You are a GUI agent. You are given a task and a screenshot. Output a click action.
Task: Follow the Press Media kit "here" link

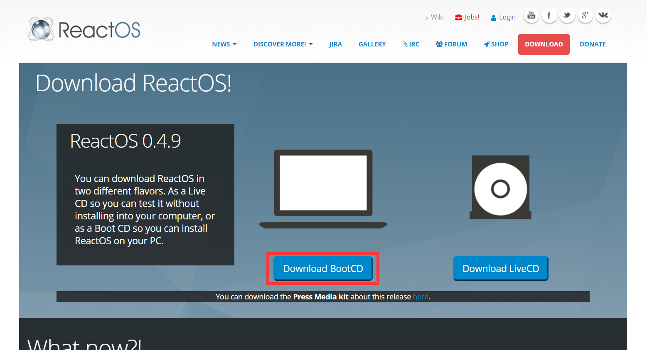pos(420,297)
